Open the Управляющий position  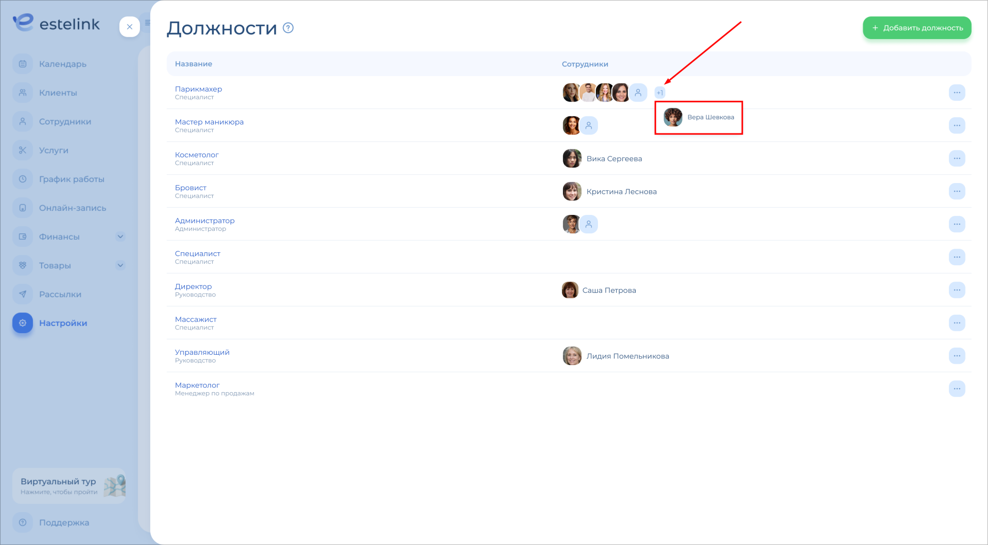click(x=202, y=352)
